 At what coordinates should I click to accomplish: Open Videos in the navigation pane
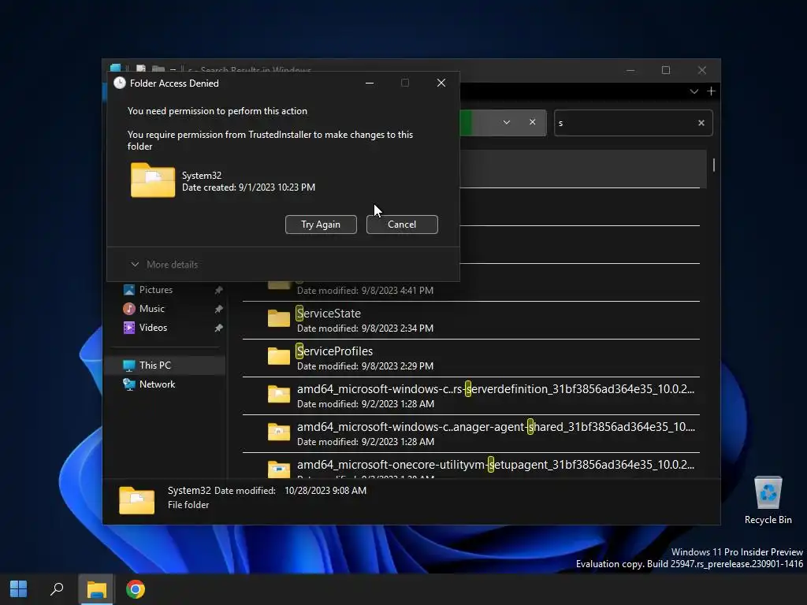tap(153, 328)
